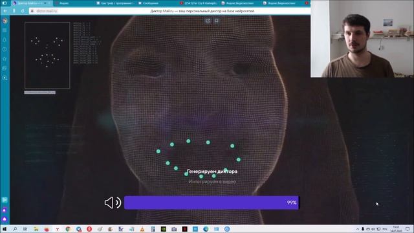
Task: Click the Yandex logo button in the toolbar
Action: point(14,11)
